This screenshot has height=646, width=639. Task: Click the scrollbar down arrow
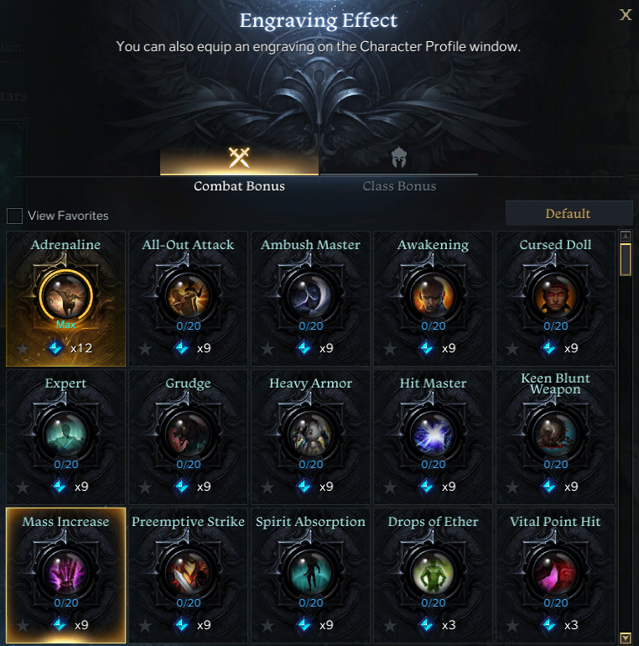[626, 638]
